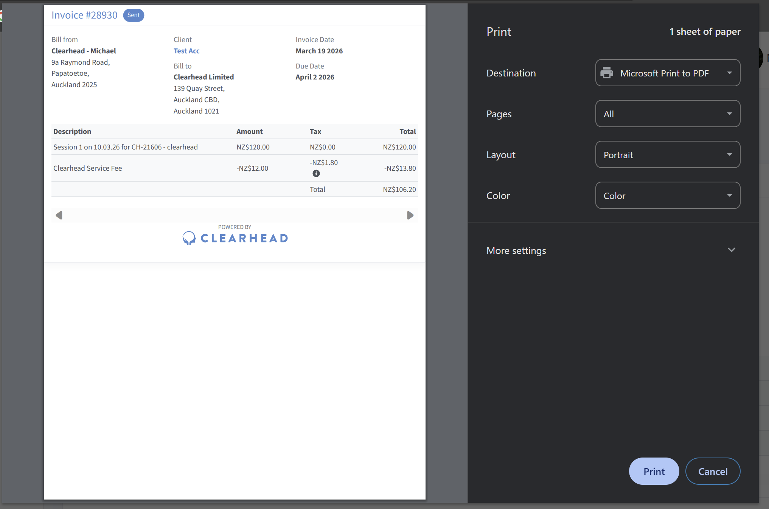This screenshot has height=509, width=769.
Task: Click the printer icon in Destination field
Action: pos(607,73)
